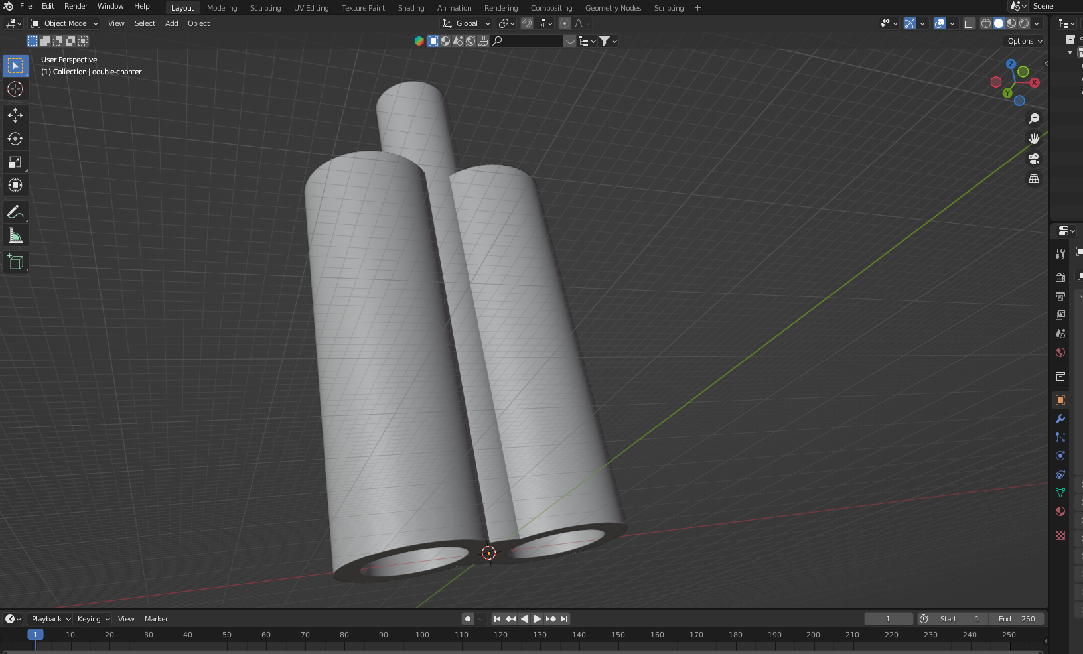Open the Render properties tab
The image size is (1083, 654).
tap(1060, 277)
